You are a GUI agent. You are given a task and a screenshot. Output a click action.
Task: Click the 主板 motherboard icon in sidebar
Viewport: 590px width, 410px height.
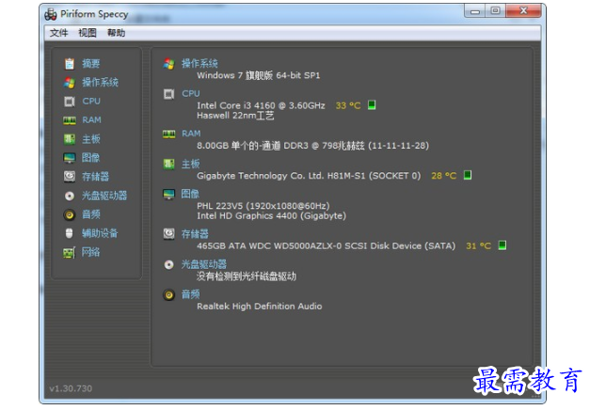(70, 139)
